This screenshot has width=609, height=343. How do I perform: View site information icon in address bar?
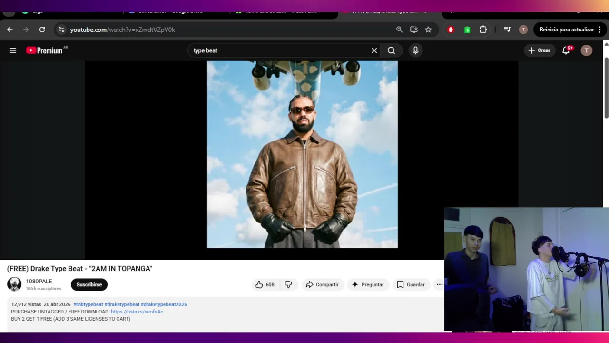click(x=61, y=30)
